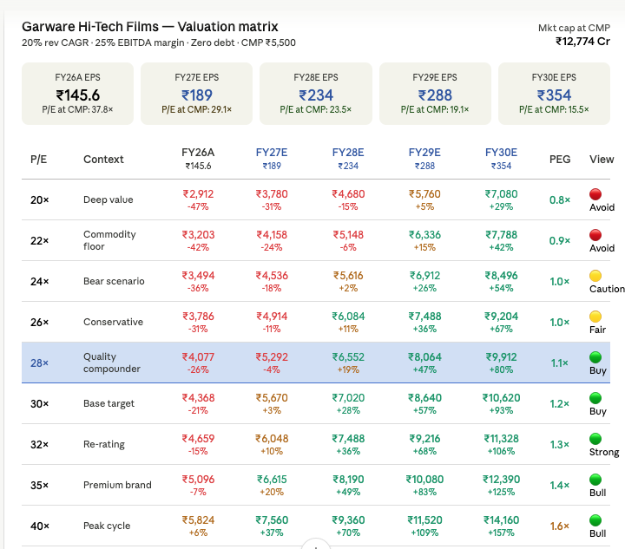Select the Re-rating context label
Viewport: 625px width, 549px height.
coord(104,444)
